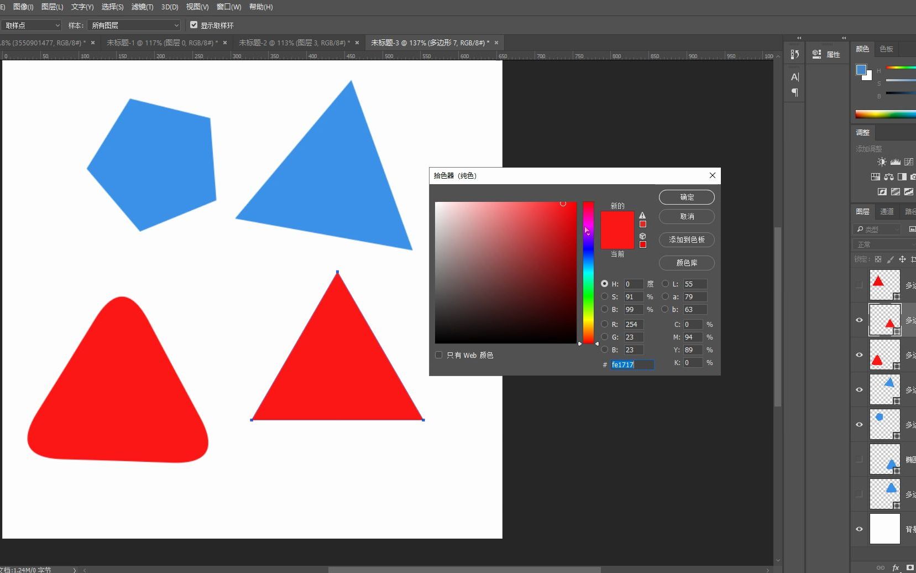Add a Hue/Saturation adjustment
Image resolution: width=916 pixels, height=573 pixels.
[x=875, y=177]
